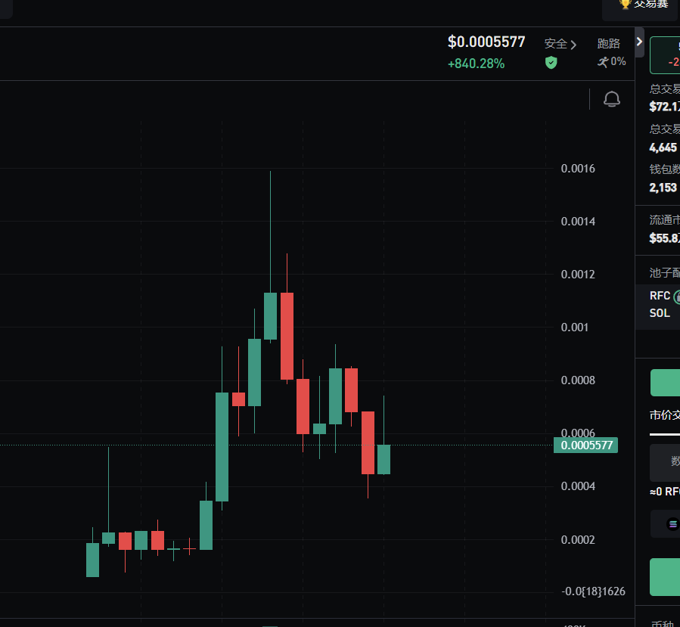Click the 0.0005577 current price axis label
This screenshot has width=680, height=627.
(x=586, y=445)
